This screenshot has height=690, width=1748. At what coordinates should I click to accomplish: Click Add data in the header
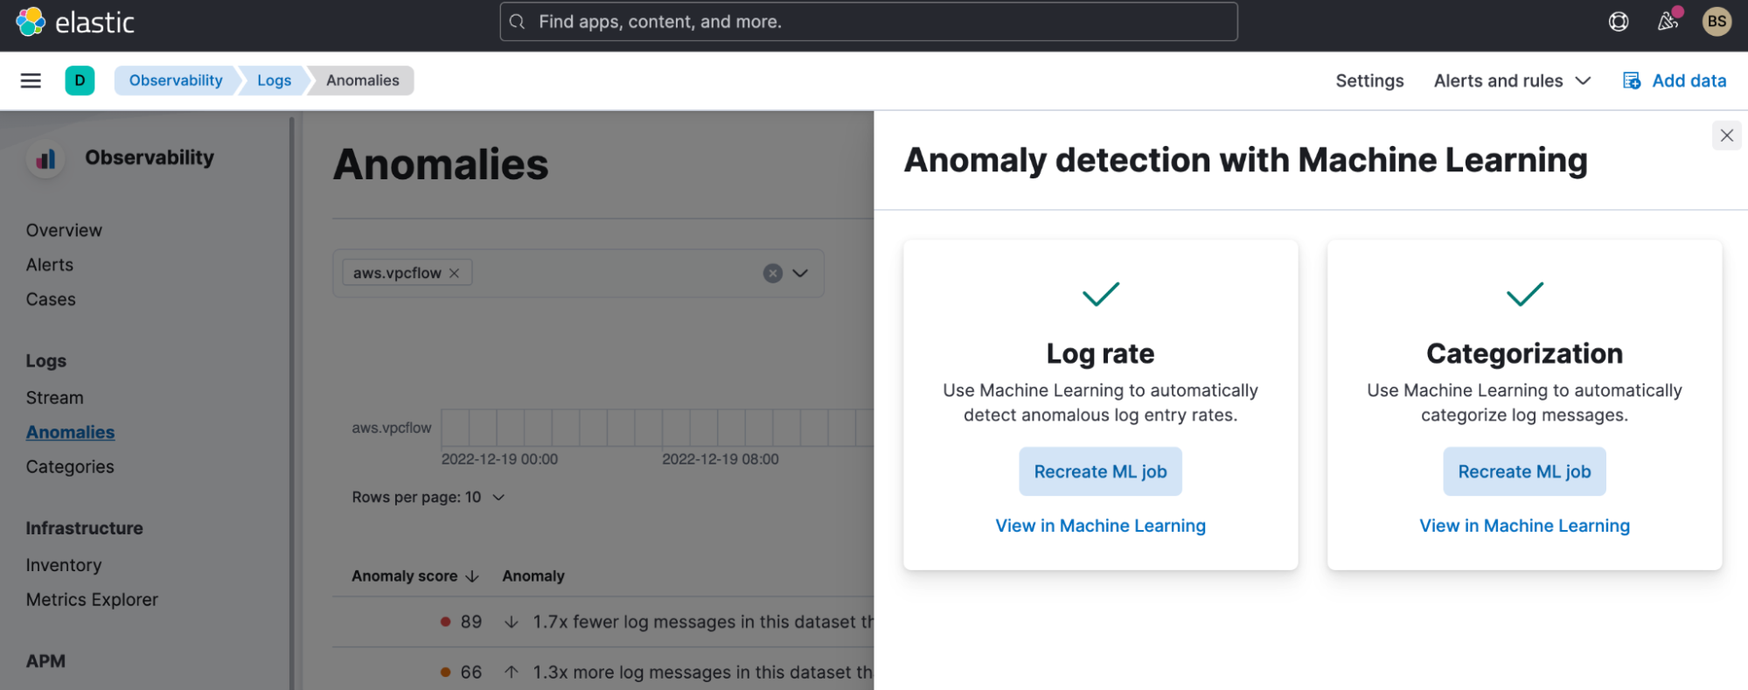[1675, 80]
